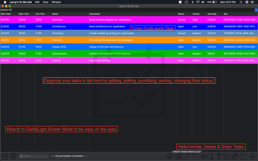
Task: Open Siri from the menu bar
Action: pos(247,2)
